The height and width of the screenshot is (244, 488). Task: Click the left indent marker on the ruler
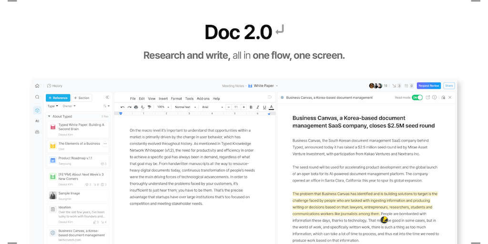click(x=121, y=113)
